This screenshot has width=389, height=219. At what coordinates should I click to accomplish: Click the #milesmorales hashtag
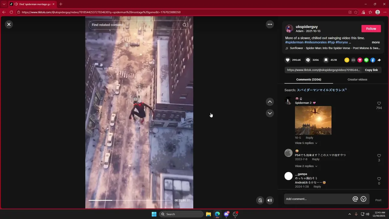tap(315, 42)
